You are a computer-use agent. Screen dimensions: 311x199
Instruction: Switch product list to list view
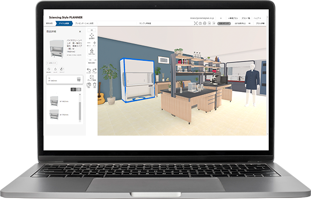click(x=73, y=89)
